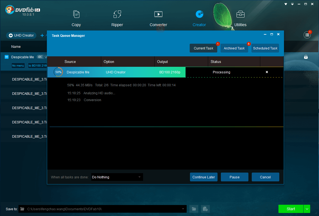The width and height of the screenshot is (319, 216).
Task: Toggle the skin changer in the titlebar
Action: [286, 4]
